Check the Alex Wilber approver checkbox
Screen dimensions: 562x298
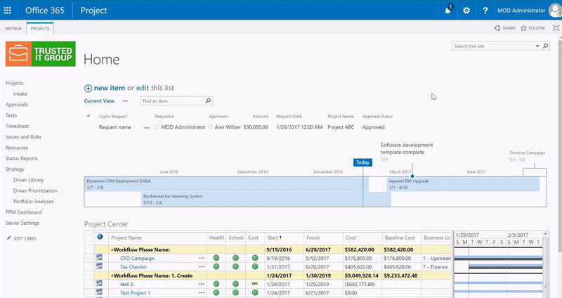(x=211, y=128)
